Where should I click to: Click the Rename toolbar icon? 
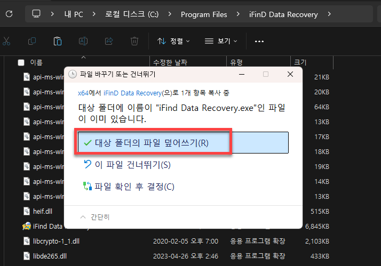tap(83, 41)
